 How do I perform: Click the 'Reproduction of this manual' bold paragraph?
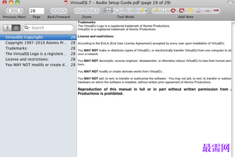[155, 91]
